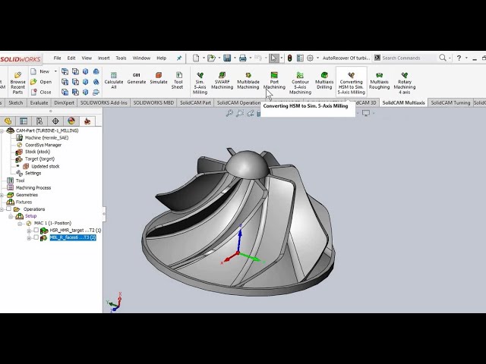Viewport: 486px width, 364px height.
Task: Tick the Operations checkbox in the tree
Action: 8,209
